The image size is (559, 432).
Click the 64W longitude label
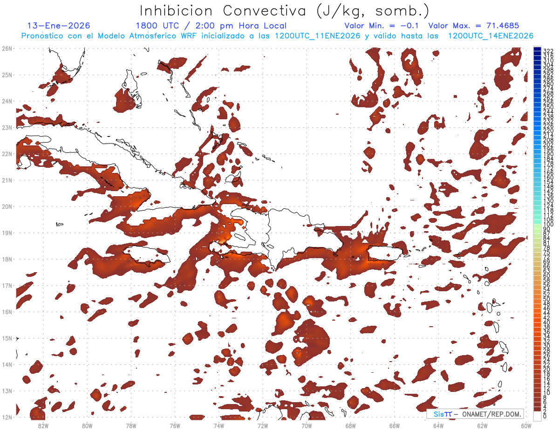pos(438,425)
